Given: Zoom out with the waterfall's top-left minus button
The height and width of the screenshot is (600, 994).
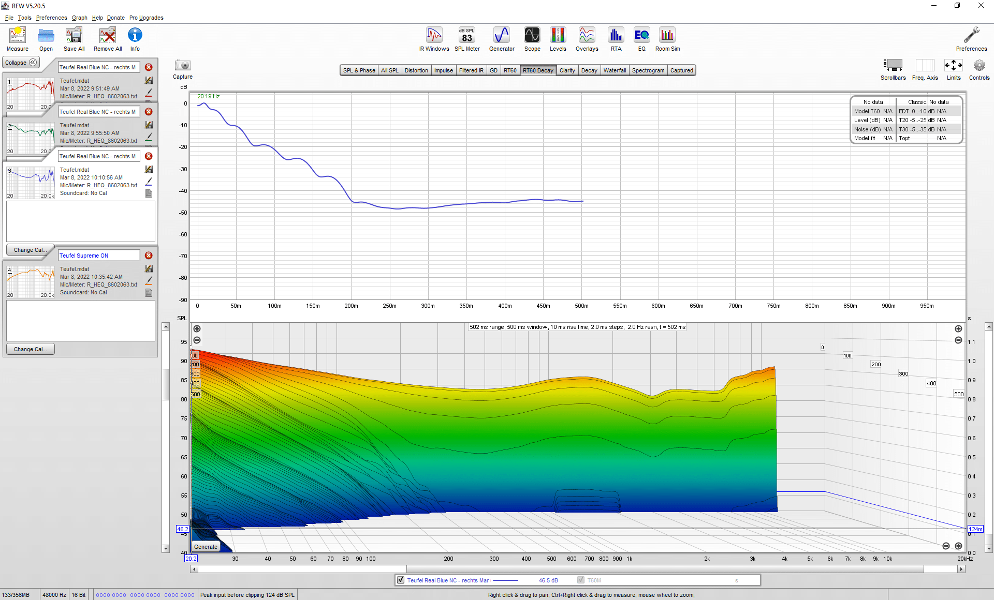Looking at the screenshot, I should [x=197, y=340].
